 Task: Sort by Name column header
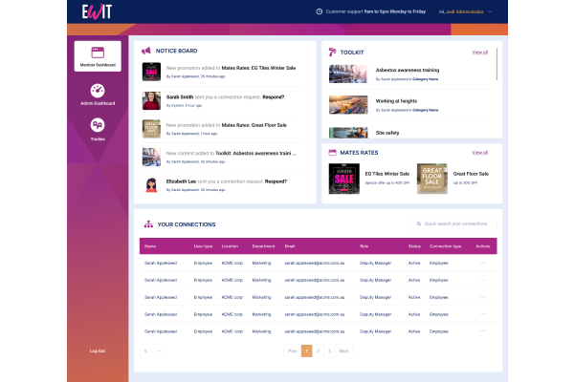click(x=150, y=246)
